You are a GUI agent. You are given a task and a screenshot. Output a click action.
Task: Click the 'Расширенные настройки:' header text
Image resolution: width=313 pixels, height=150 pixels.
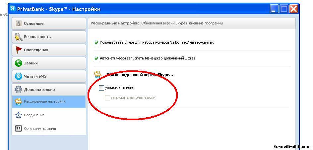click(x=115, y=23)
